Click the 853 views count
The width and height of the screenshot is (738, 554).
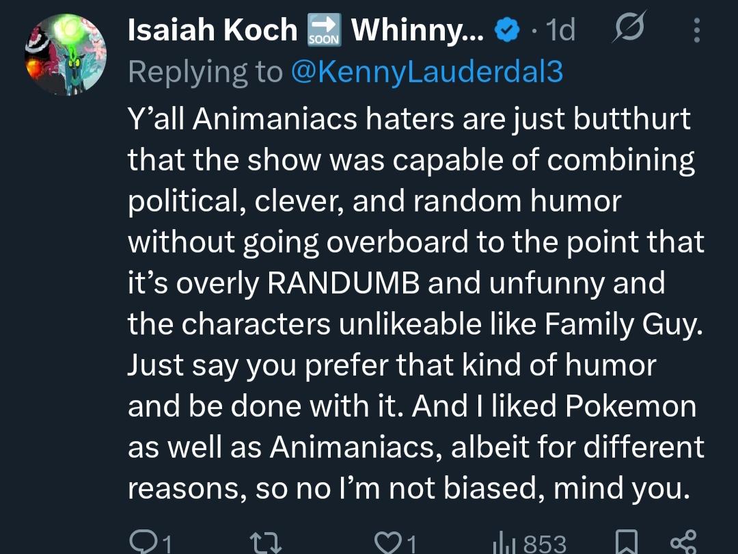[545, 544]
